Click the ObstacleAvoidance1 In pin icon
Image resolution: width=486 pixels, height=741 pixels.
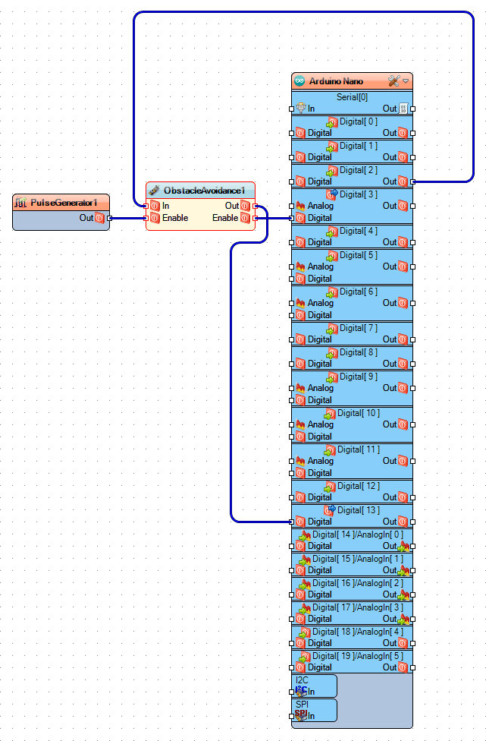[x=154, y=206]
